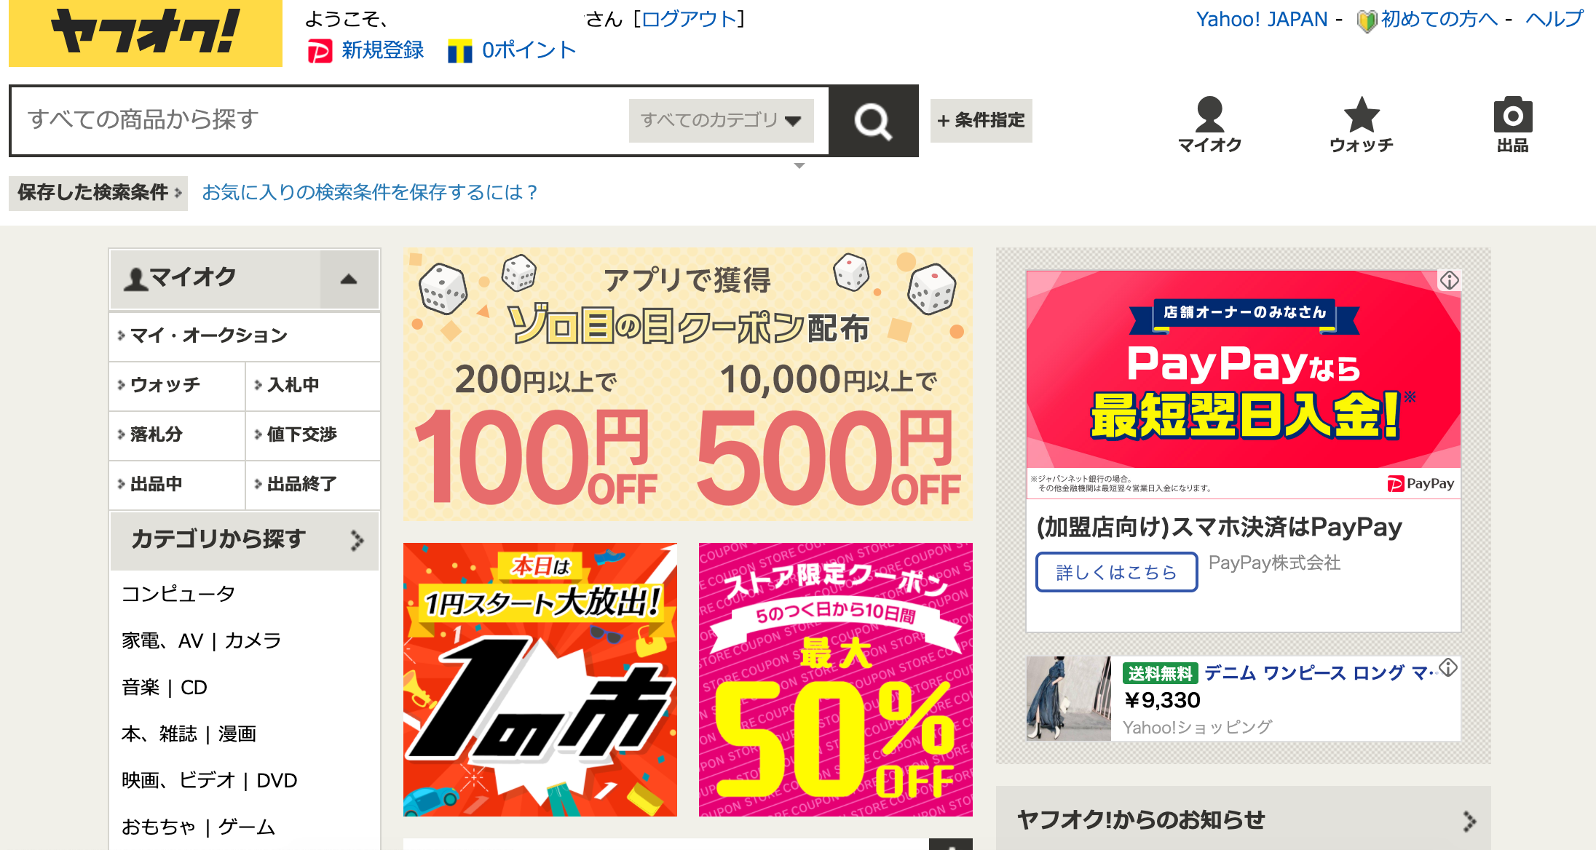Click the ログアウト link
This screenshot has width=1596, height=850.
pos(690,19)
